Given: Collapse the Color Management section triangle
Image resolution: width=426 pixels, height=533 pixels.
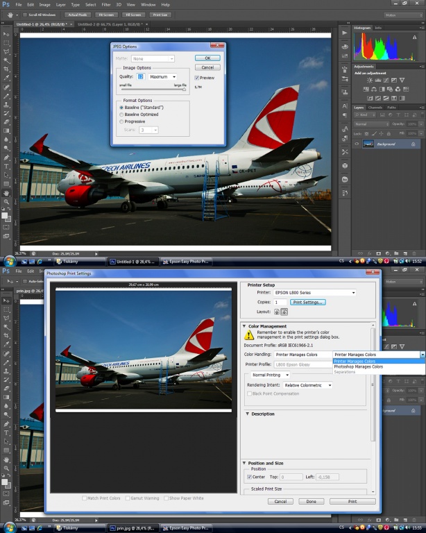Looking at the screenshot, I should coord(244,326).
